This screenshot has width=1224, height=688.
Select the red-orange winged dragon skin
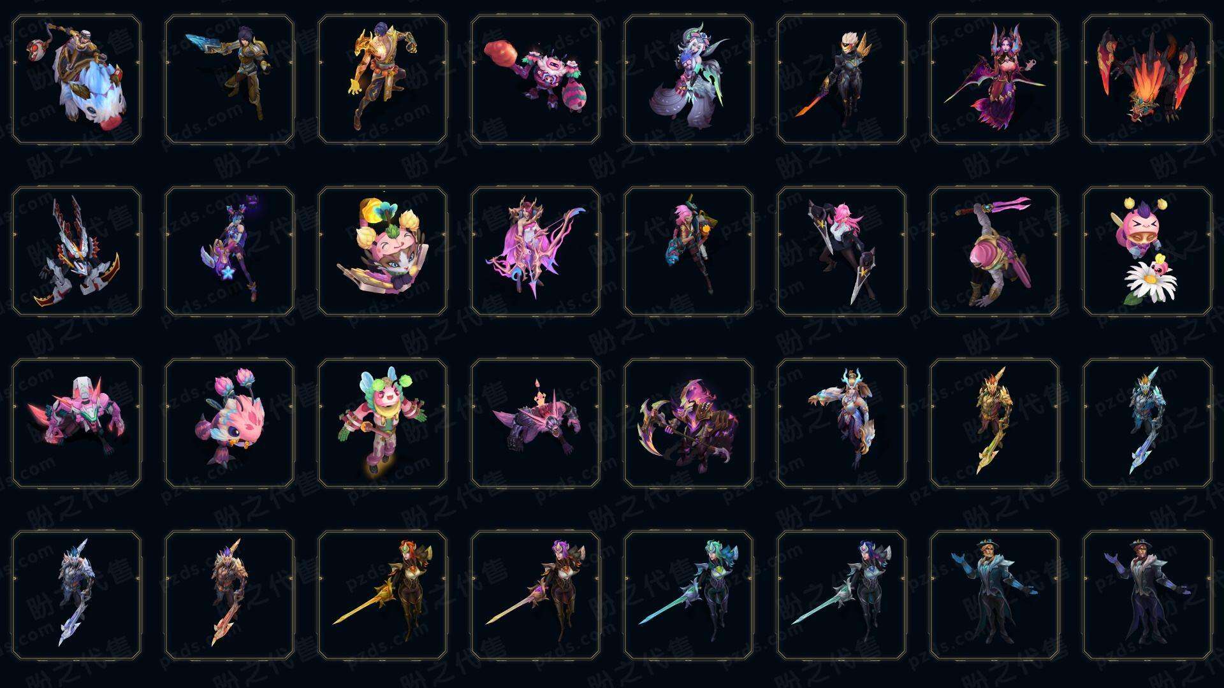point(1147,80)
